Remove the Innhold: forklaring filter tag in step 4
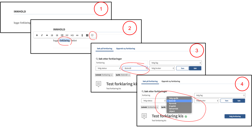Screen dimensions: 252x127 pyautogui.click(x=157, y=107)
